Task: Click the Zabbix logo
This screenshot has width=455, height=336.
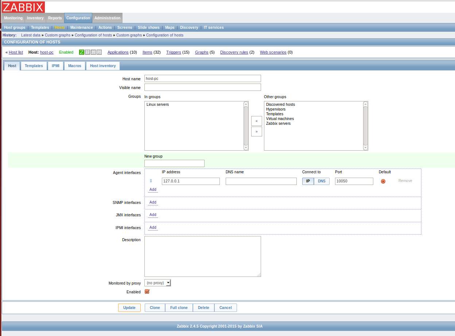Action: point(23,7)
